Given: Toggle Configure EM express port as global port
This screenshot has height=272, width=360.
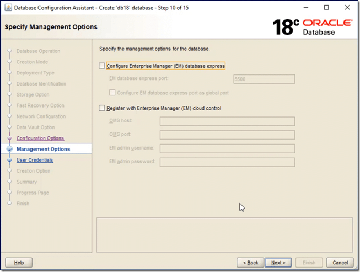Looking at the screenshot, I should (x=112, y=93).
